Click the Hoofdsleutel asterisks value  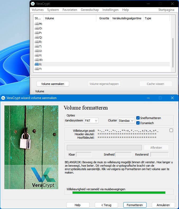127,137
